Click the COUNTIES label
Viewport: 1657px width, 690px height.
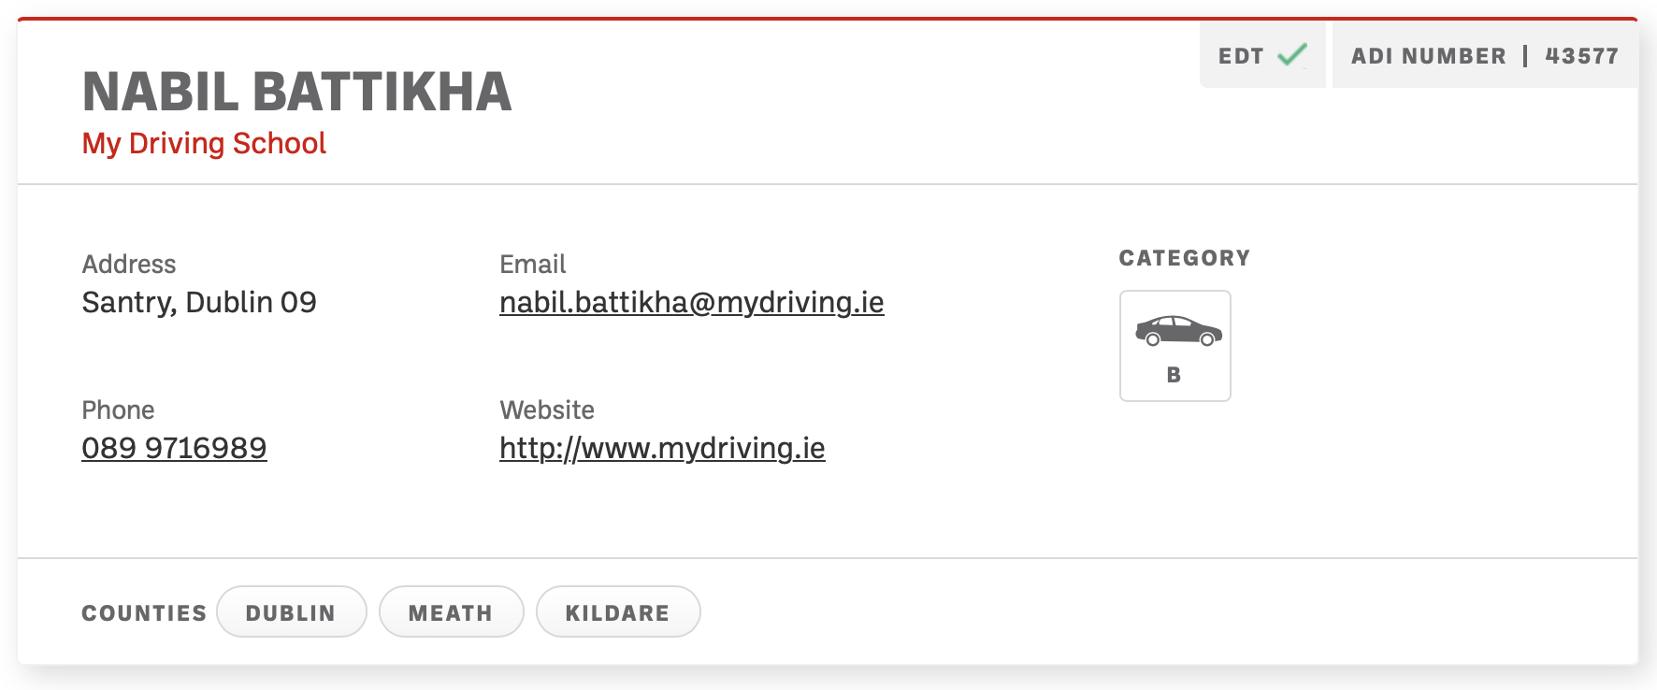144,613
